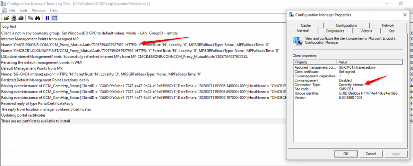
Task: Pause log monitoring with the pause icon
Action: click(47, 18)
